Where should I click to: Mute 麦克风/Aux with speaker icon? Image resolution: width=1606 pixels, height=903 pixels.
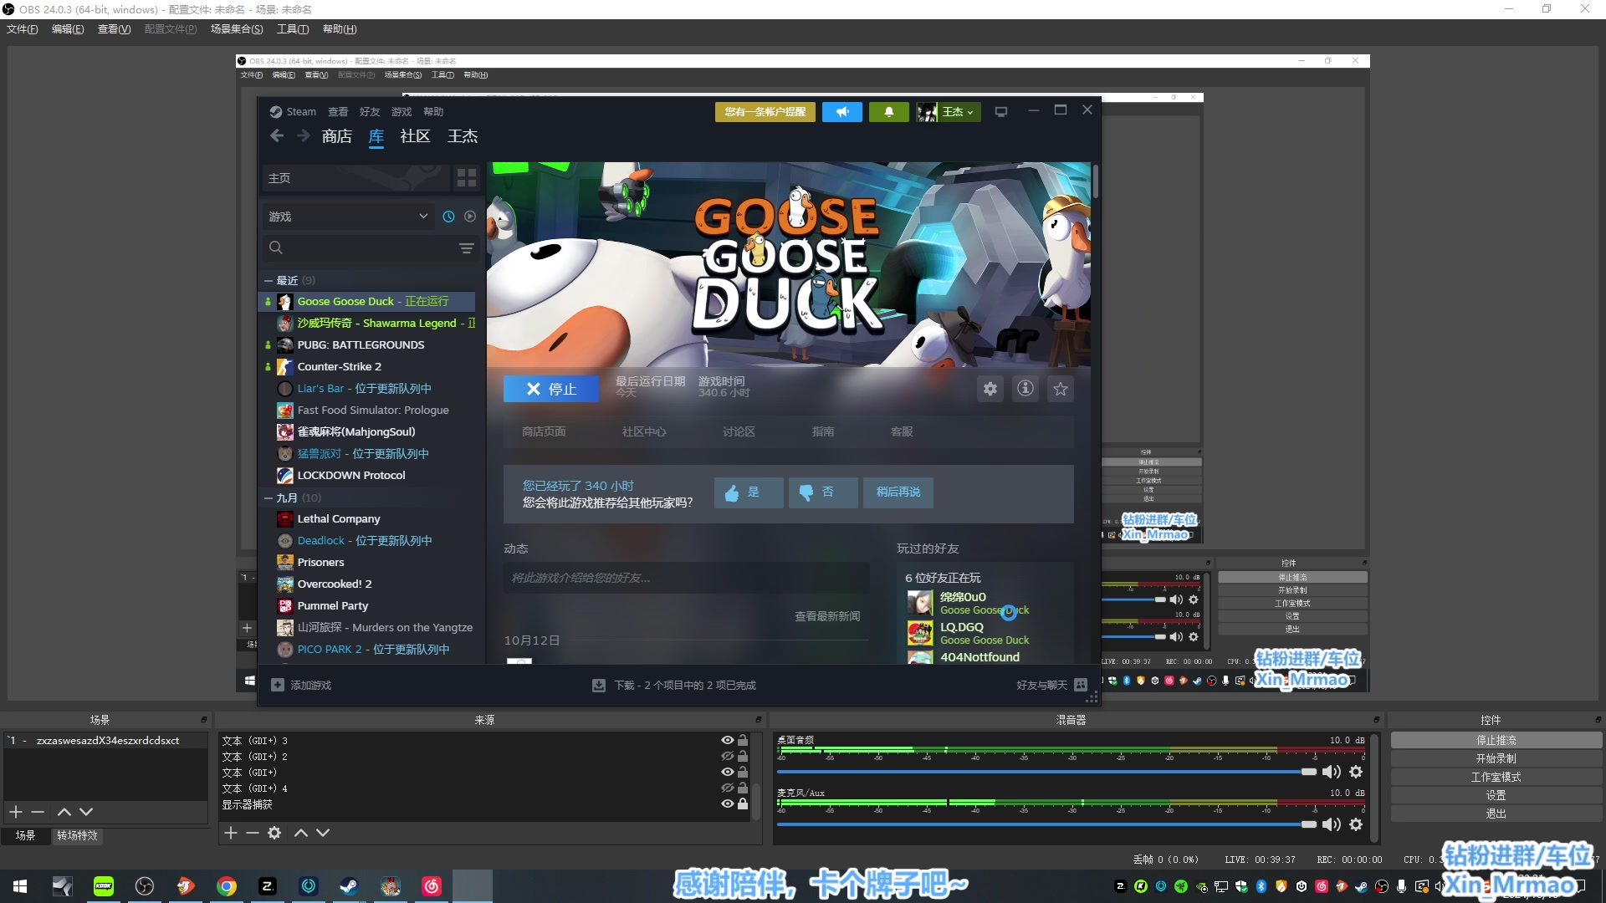[1331, 824]
